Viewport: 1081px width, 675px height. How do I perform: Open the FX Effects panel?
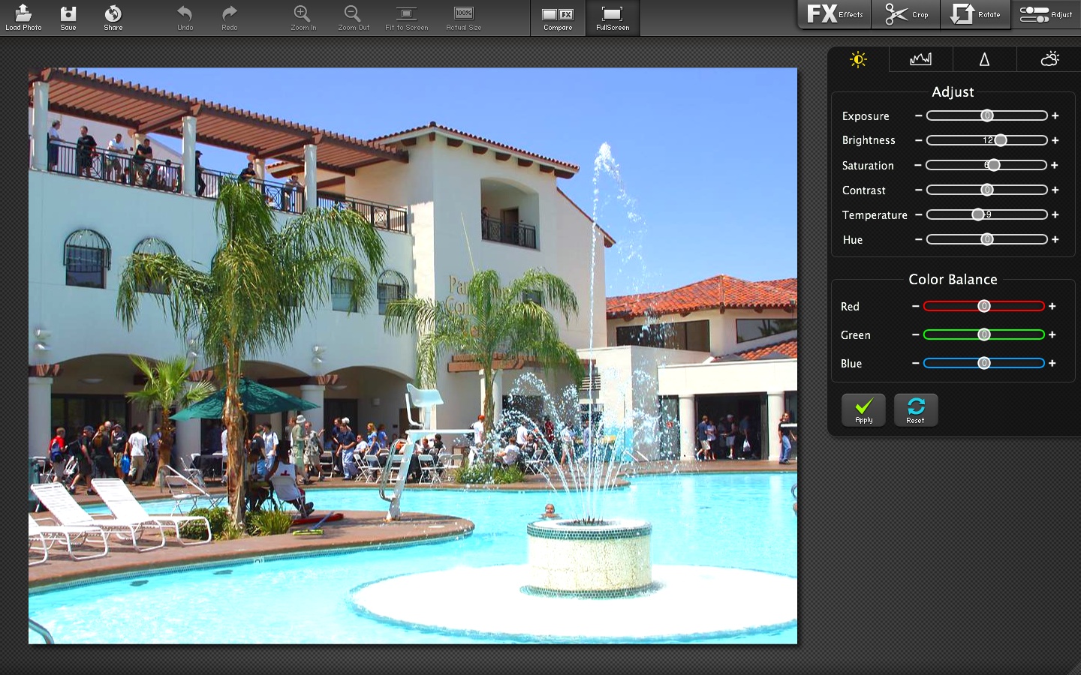pyautogui.click(x=834, y=14)
